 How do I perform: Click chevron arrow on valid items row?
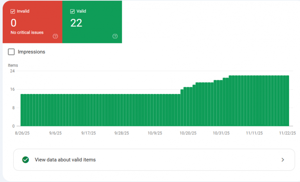283,160
